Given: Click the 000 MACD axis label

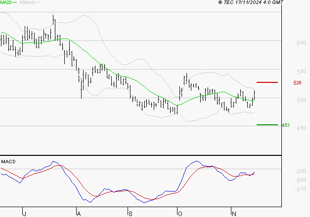Looking at the screenshot, I should [302, 171].
